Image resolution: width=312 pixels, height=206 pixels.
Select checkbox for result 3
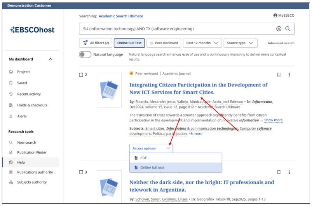point(81,172)
